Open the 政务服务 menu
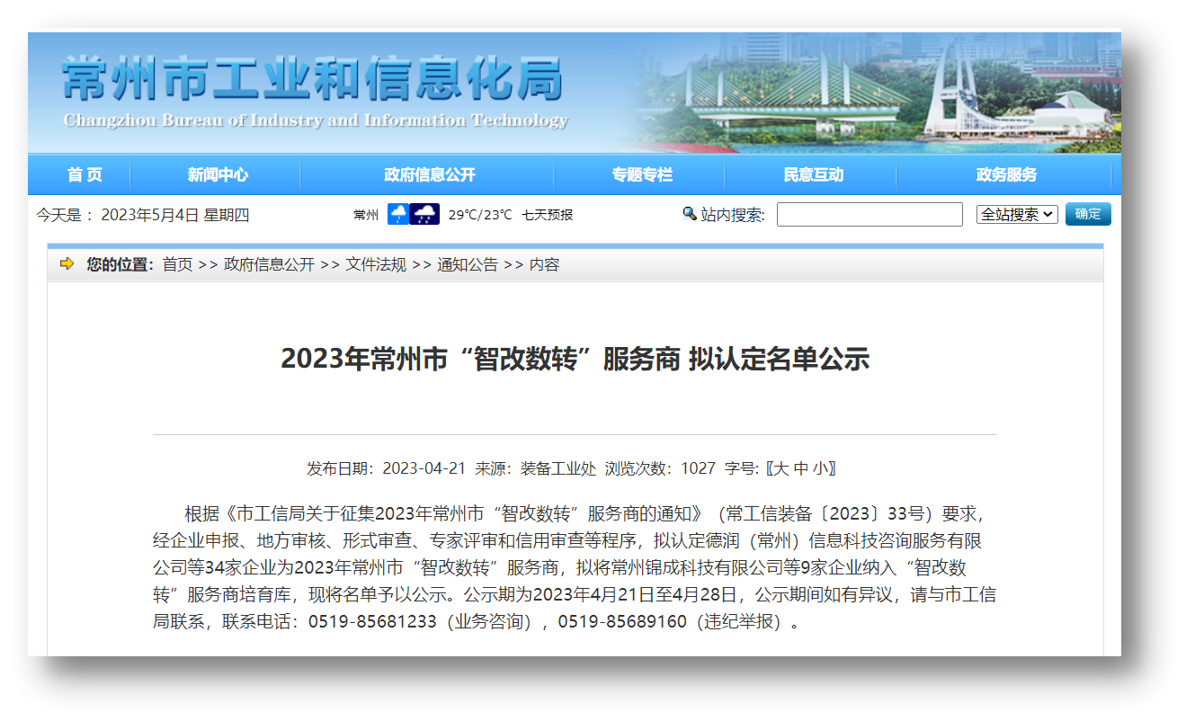Image resolution: width=1186 pixels, height=721 pixels. click(1007, 174)
